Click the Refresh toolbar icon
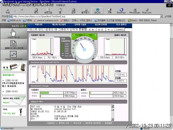The width and height of the screenshot is (173, 130). pos(48,11)
